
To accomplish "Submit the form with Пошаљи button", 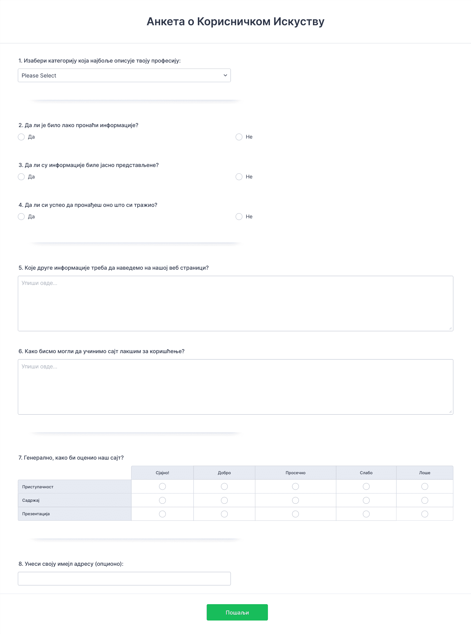I will click(x=237, y=612).
